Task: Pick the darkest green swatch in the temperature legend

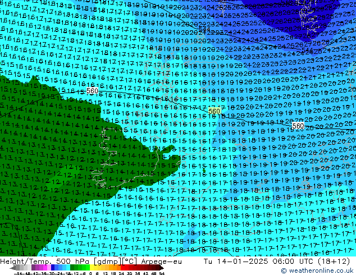Action: pos(72,268)
